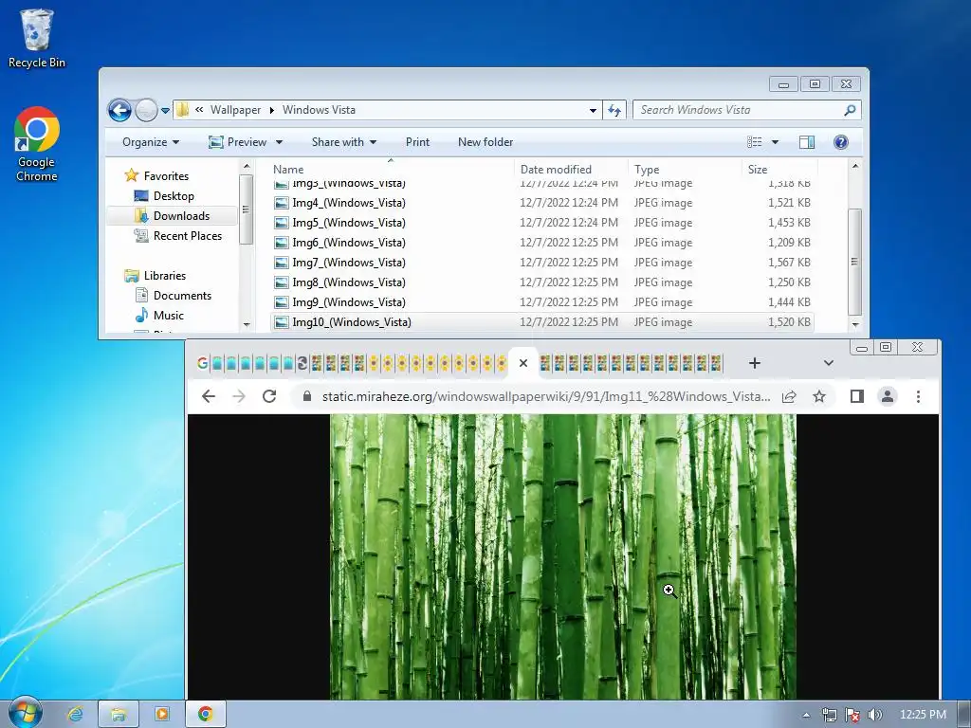Select file Img5_(Windows_Vista)
971x728 pixels.
click(x=541, y=223)
